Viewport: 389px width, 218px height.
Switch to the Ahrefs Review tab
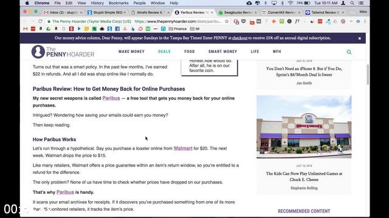[x=150, y=12]
